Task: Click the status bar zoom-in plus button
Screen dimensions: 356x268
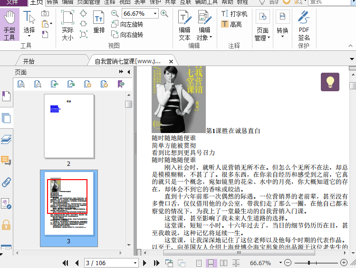Action: pos(344,263)
